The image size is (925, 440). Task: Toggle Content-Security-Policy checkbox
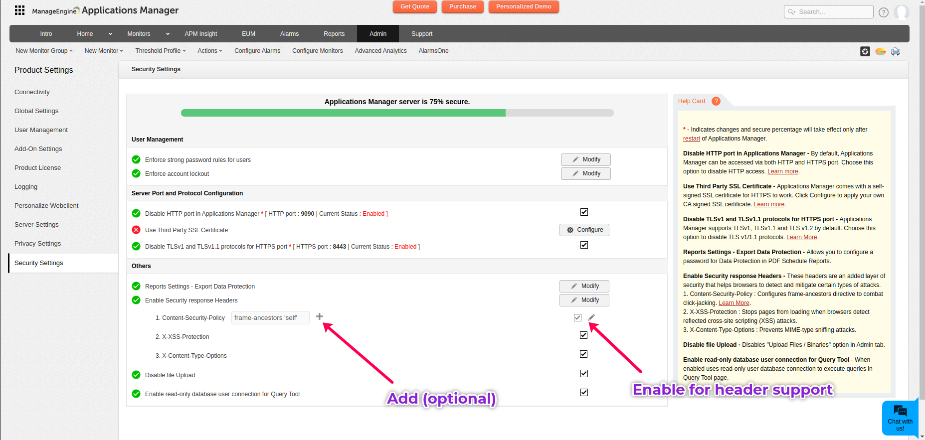tap(577, 317)
